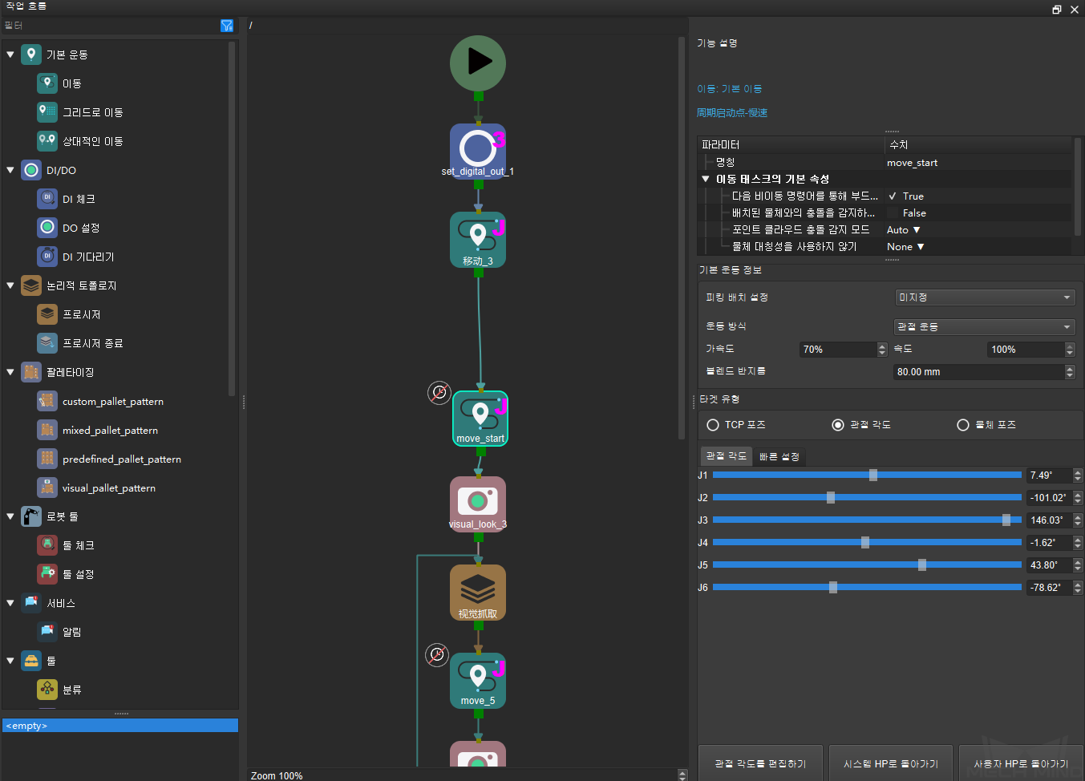Toggle the 다음 비이동 명령어 True checkbox
1085x781 pixels.
click(x=893, y=196)
